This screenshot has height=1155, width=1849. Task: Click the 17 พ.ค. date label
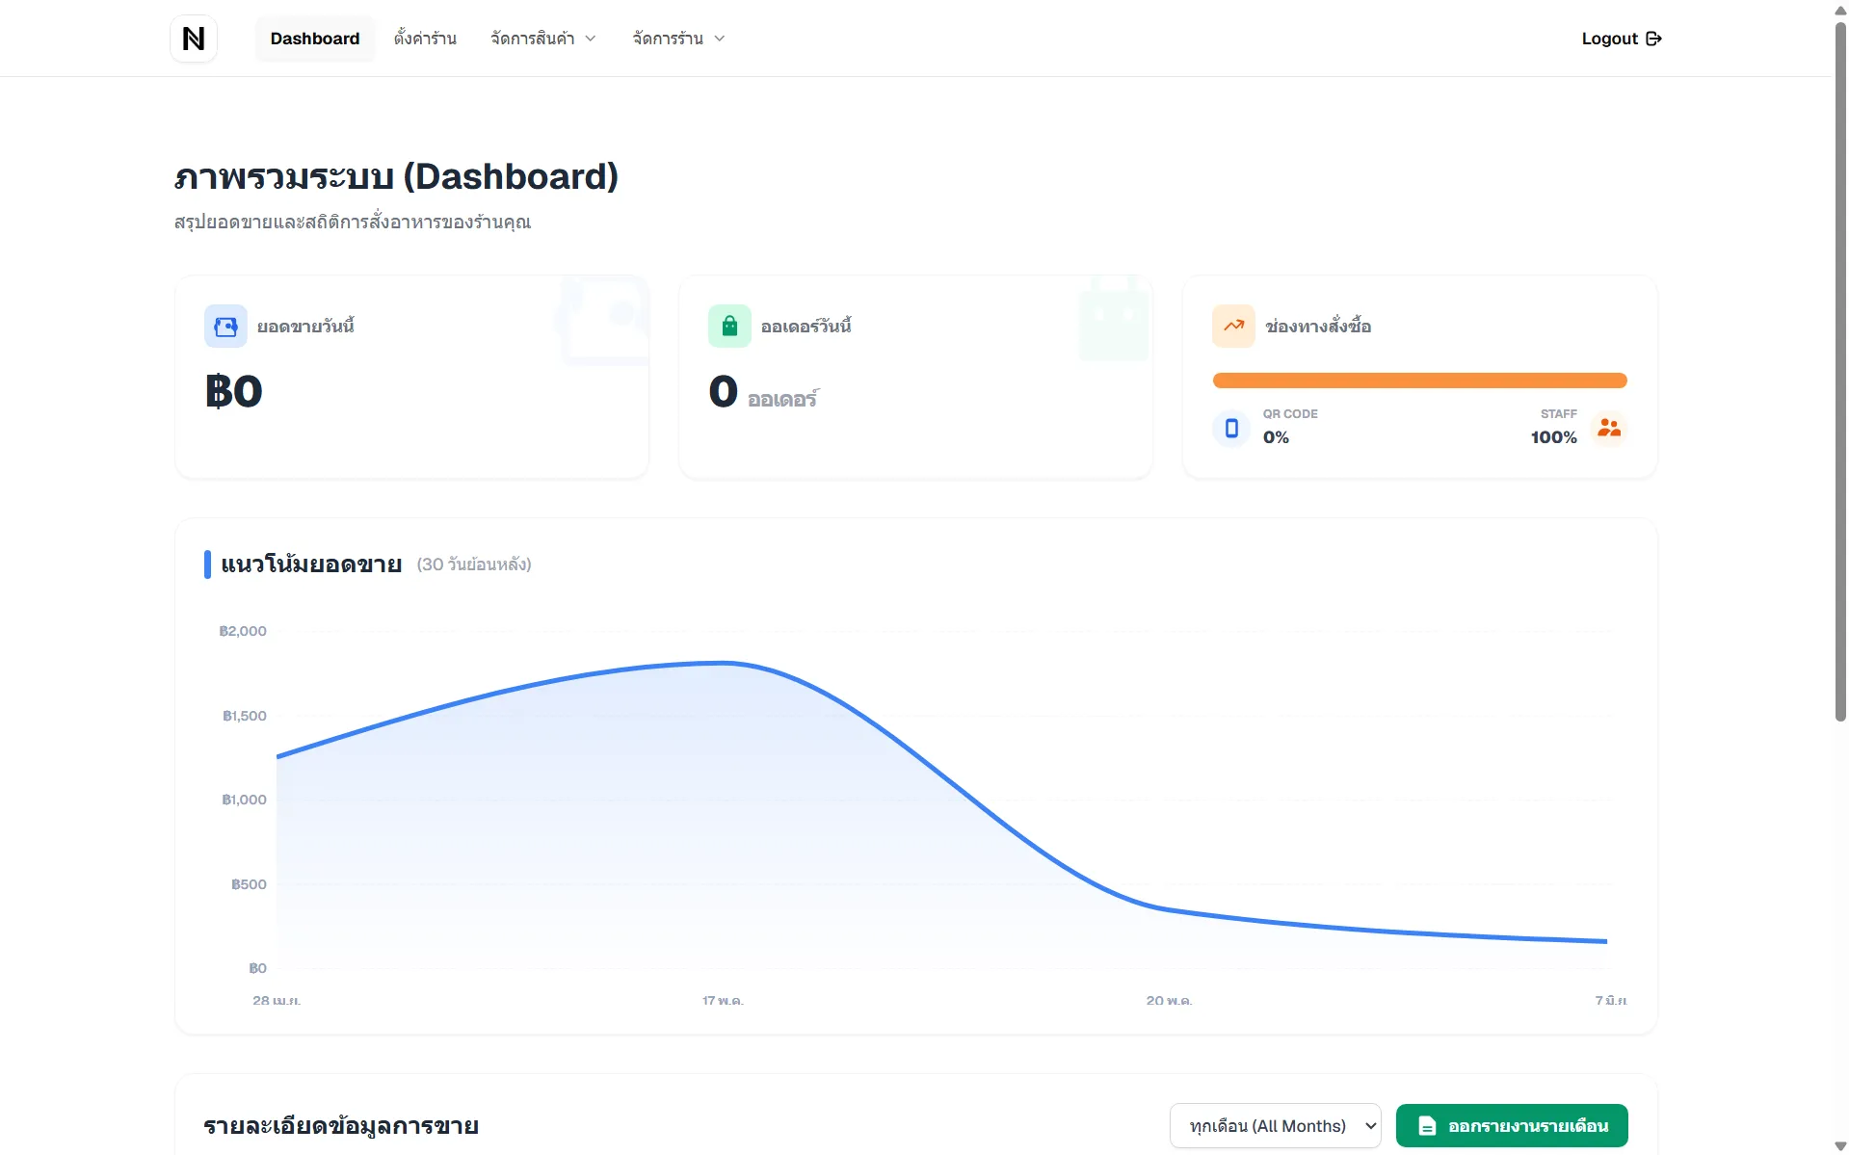(x=723, y=1001)
